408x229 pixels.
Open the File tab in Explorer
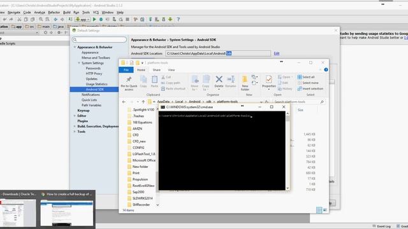[x=126, y=70]
